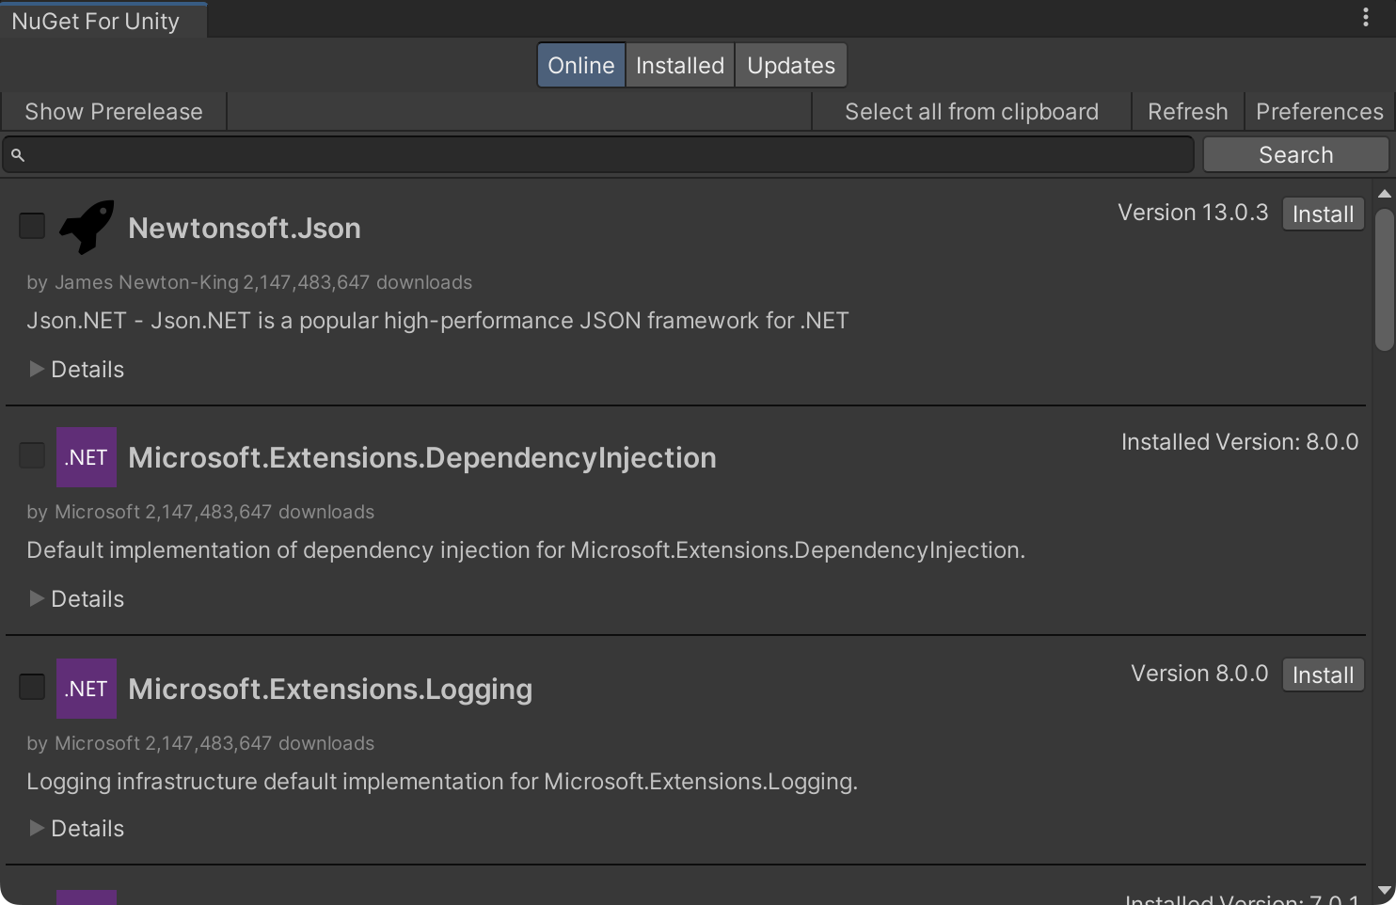Select the Microsoft.Extensions.DependencyInjection checkbox
Screen dimensions: 1396x905
click(31, 454)
